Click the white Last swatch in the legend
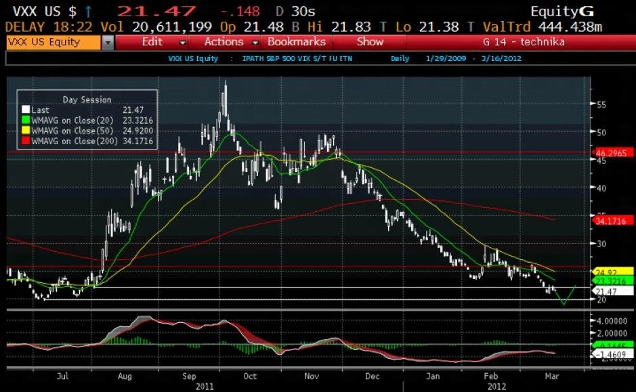 pos(26,110)
